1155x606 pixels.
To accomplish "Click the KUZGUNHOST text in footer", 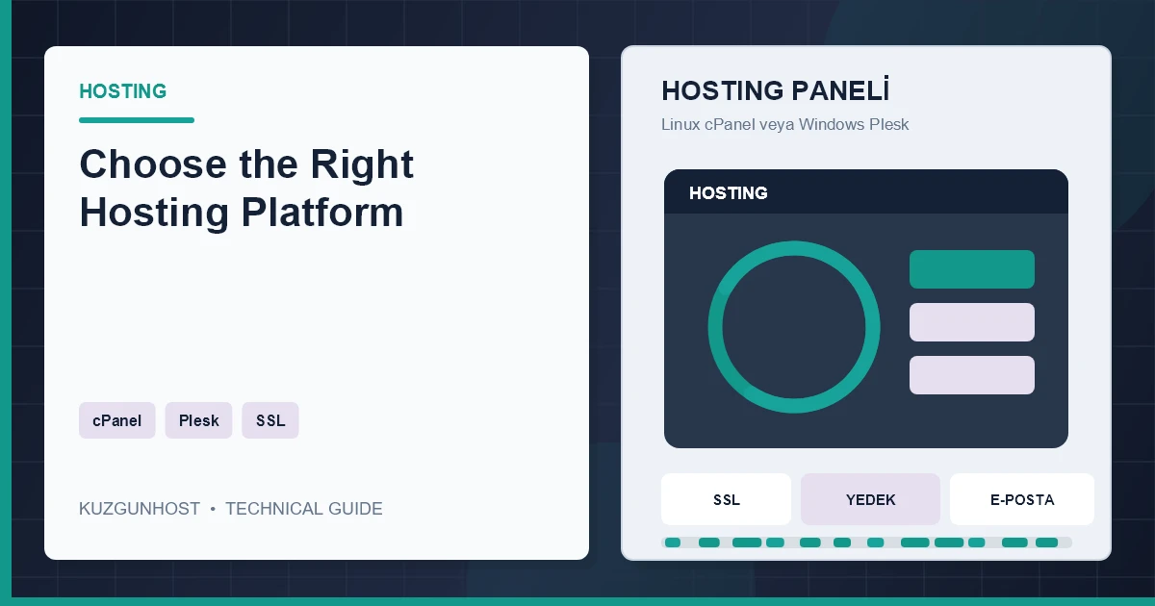I will coord(140,509).
